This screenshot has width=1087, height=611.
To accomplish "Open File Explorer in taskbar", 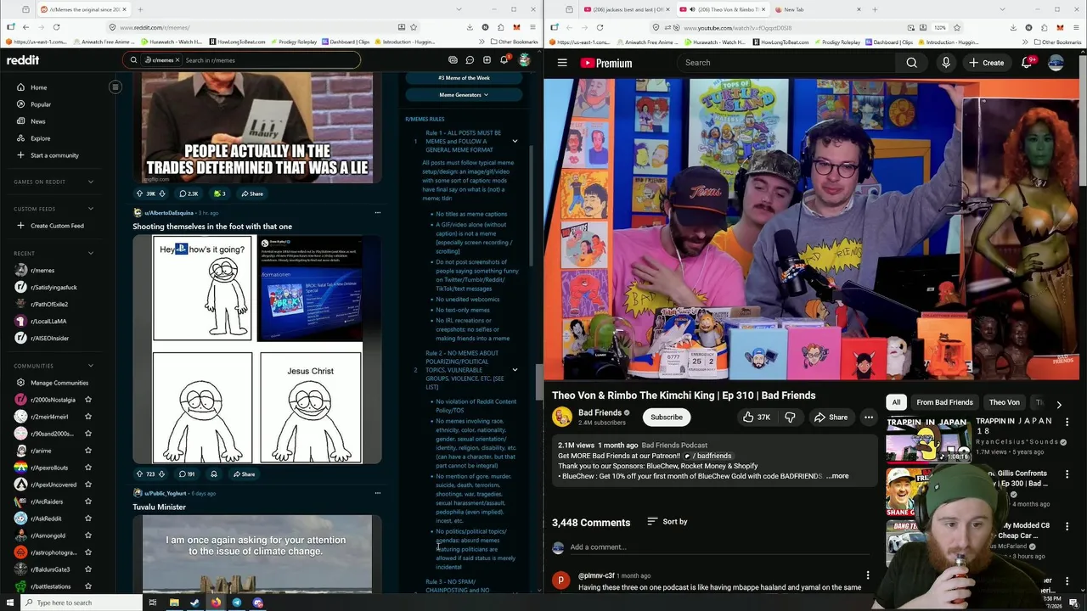I will click(174, 603).
